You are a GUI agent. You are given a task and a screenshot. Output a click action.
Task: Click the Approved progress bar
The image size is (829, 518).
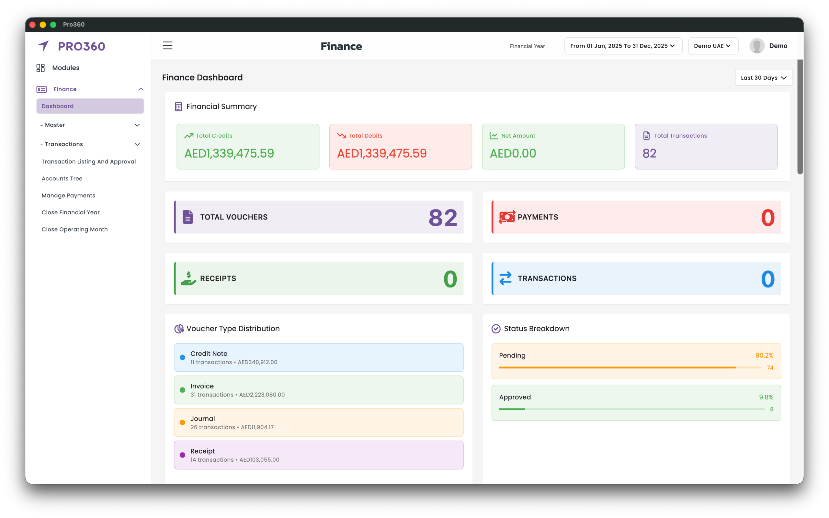(632, 409)
